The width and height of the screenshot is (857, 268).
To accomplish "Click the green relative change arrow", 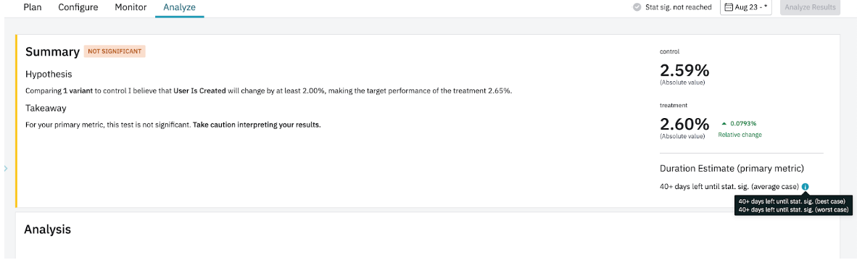I will [724, 123].
